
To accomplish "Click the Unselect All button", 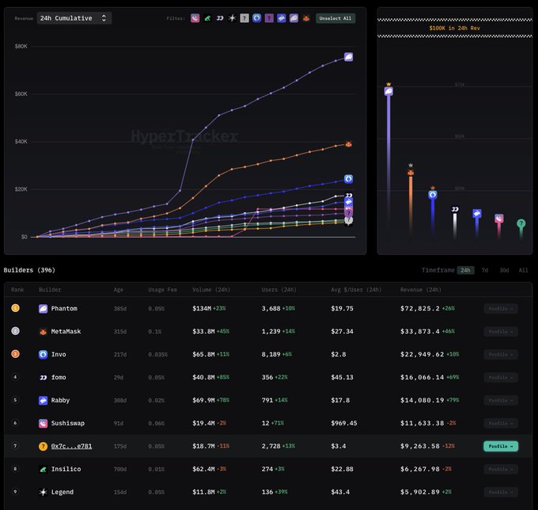I will coord(335,18).
